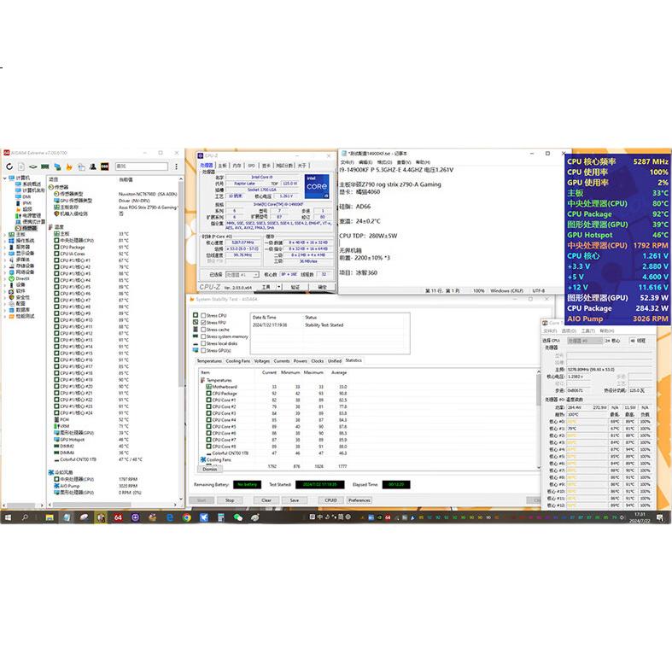672x672 pixels.
Task: Switch to the SPD tab in CPU-Z
Action: coord(252,166)
